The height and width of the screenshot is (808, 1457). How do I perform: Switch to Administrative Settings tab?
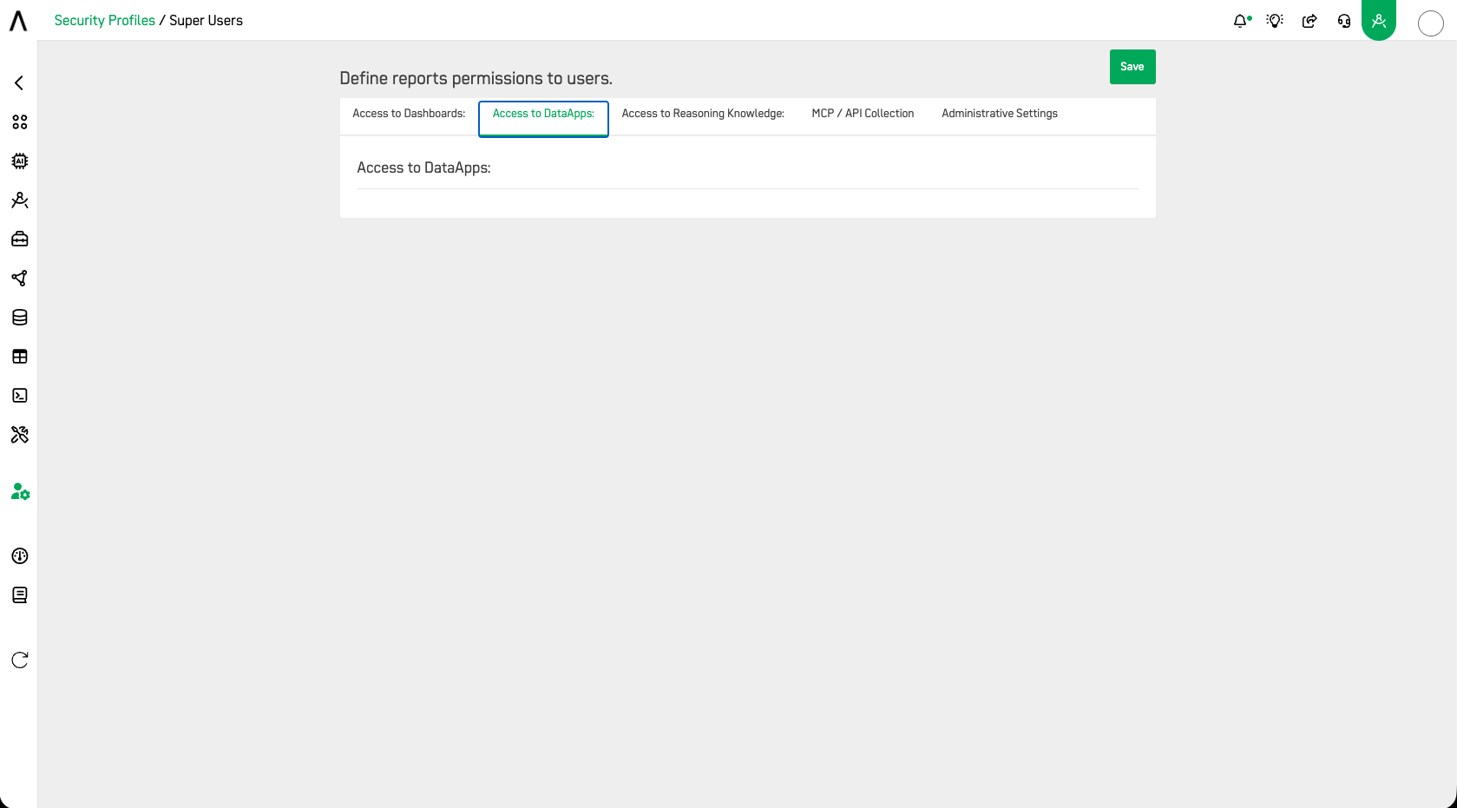(1000, 114)
